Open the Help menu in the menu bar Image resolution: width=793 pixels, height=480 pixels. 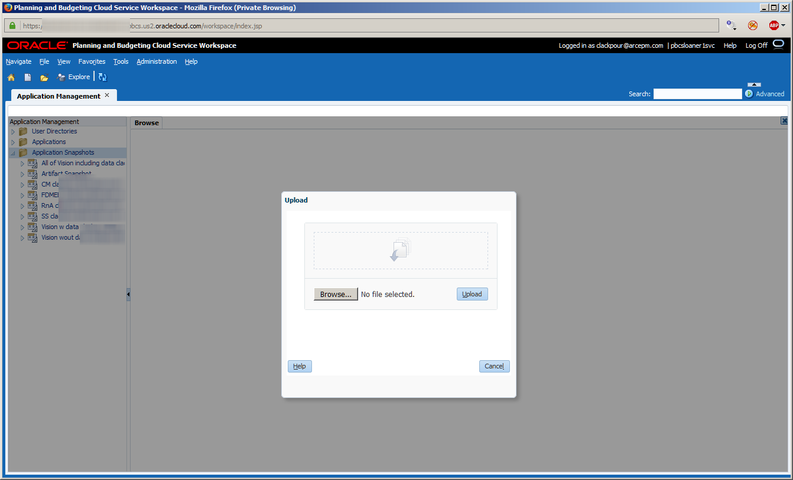(x=191, y=61)
